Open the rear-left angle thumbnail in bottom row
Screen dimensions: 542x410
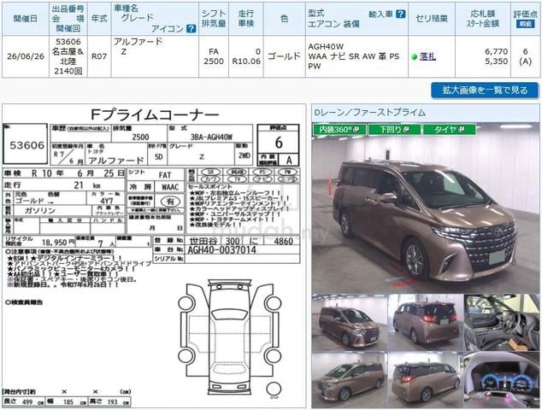425,380
